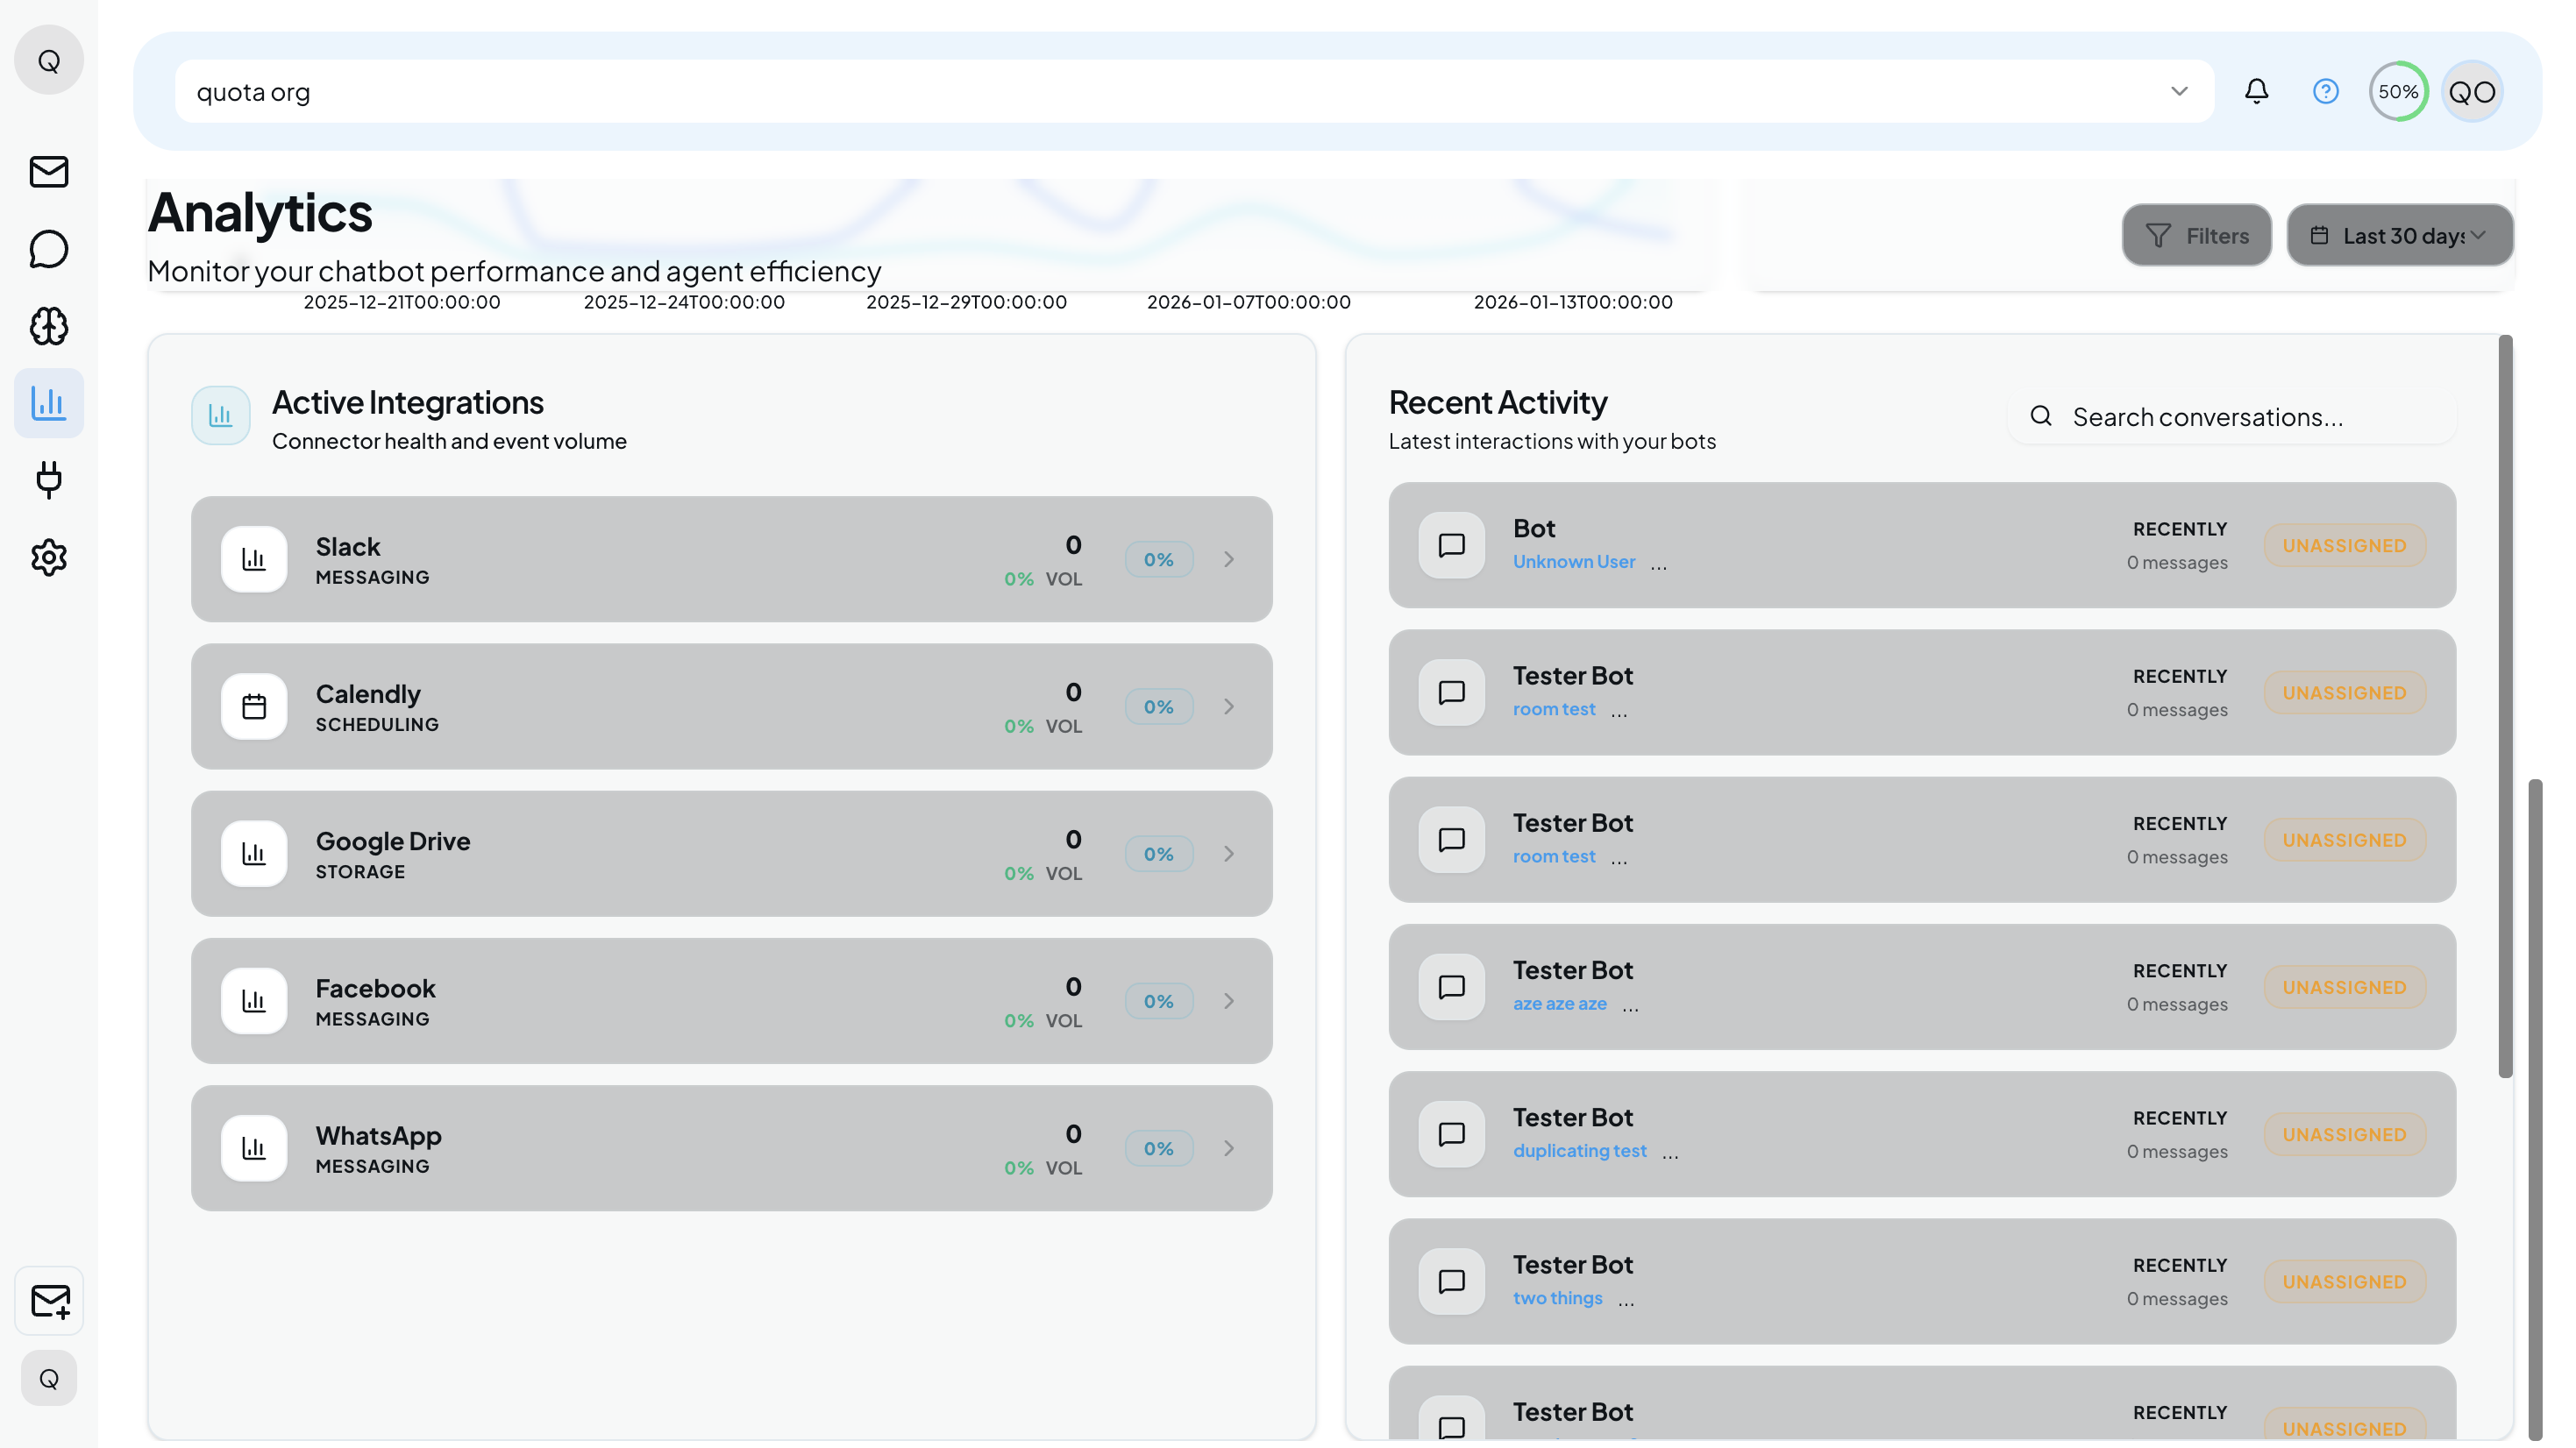Screen dimensions: 2576x1448
Task: Click the Filters button
Action: click(2196, 236)
